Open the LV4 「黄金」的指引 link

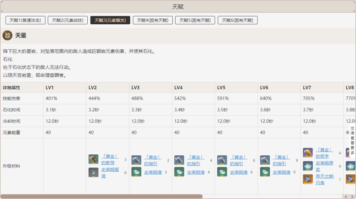click(196, 160)
